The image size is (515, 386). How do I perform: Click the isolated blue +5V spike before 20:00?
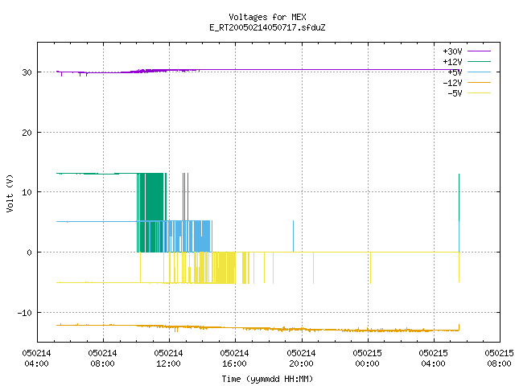point(293,236)
